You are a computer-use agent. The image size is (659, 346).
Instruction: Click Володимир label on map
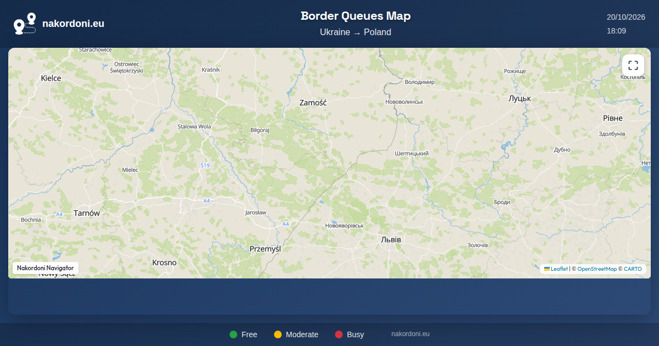[x=420, y=82]
